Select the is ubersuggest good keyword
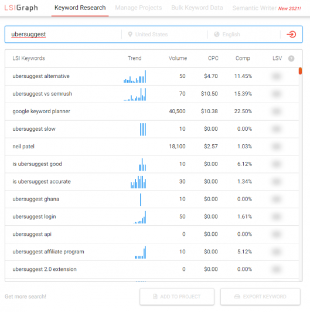The width and height of the screenshot is (310, 312). 37,164
